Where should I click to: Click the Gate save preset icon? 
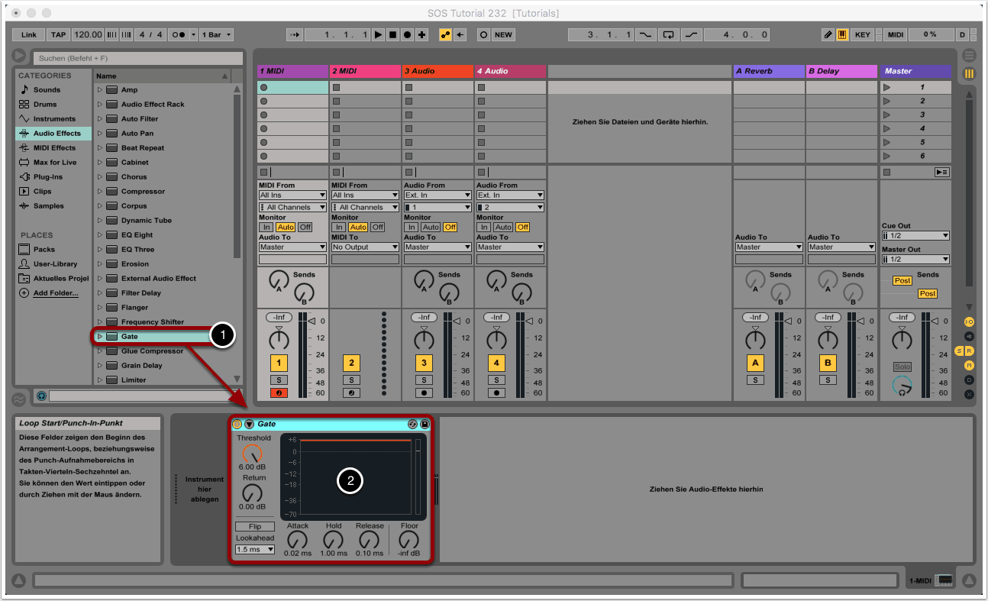pos(425,424)
